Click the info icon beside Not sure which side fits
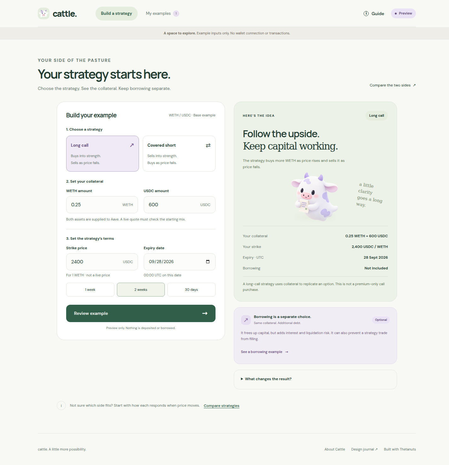 [x=61, y=406]
